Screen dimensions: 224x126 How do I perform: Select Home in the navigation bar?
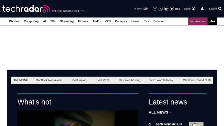tap(135, 21)
